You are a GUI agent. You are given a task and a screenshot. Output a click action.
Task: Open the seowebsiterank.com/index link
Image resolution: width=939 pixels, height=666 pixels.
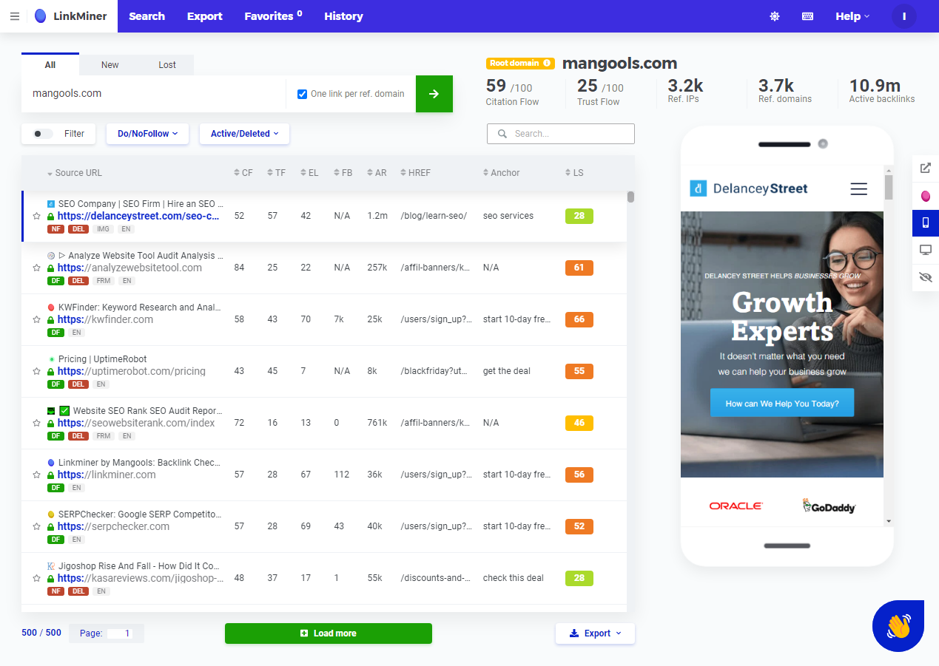[136, 423]
